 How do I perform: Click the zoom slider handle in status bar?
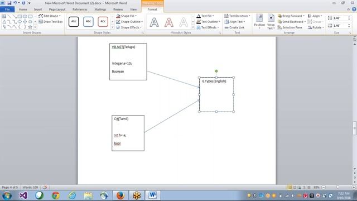[338, 188]
